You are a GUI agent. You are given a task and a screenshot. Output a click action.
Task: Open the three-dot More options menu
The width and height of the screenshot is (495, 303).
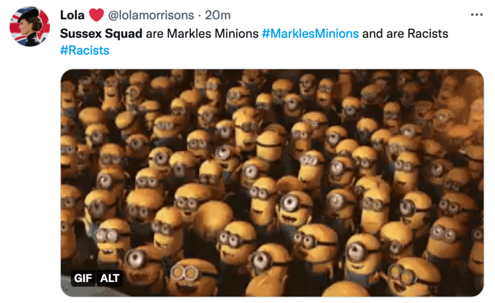[477, 14]
